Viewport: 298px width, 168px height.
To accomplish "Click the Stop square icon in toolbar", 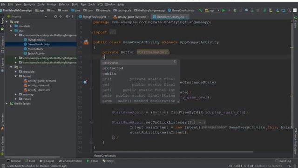I will click(x=258, y=10).
